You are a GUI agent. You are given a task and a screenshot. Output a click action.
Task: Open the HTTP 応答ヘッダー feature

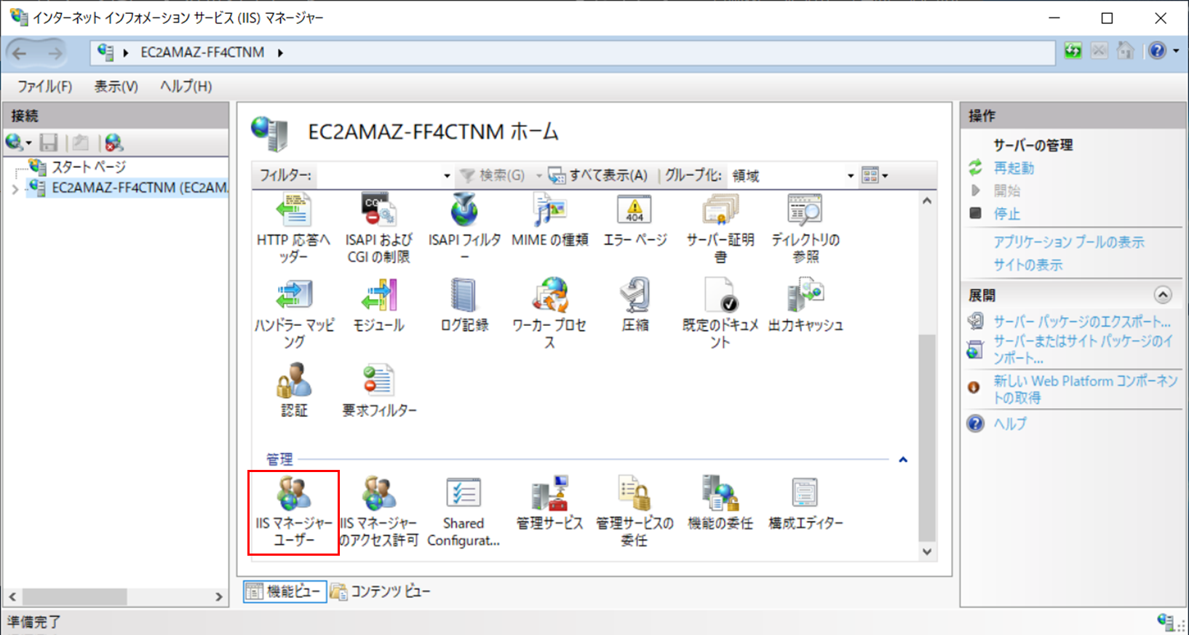pyautogui.click(x=294, y=228)
